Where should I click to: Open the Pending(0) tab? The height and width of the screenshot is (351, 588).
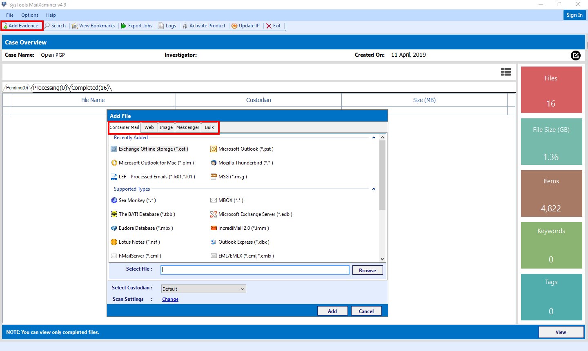click(x=17, y=88)
